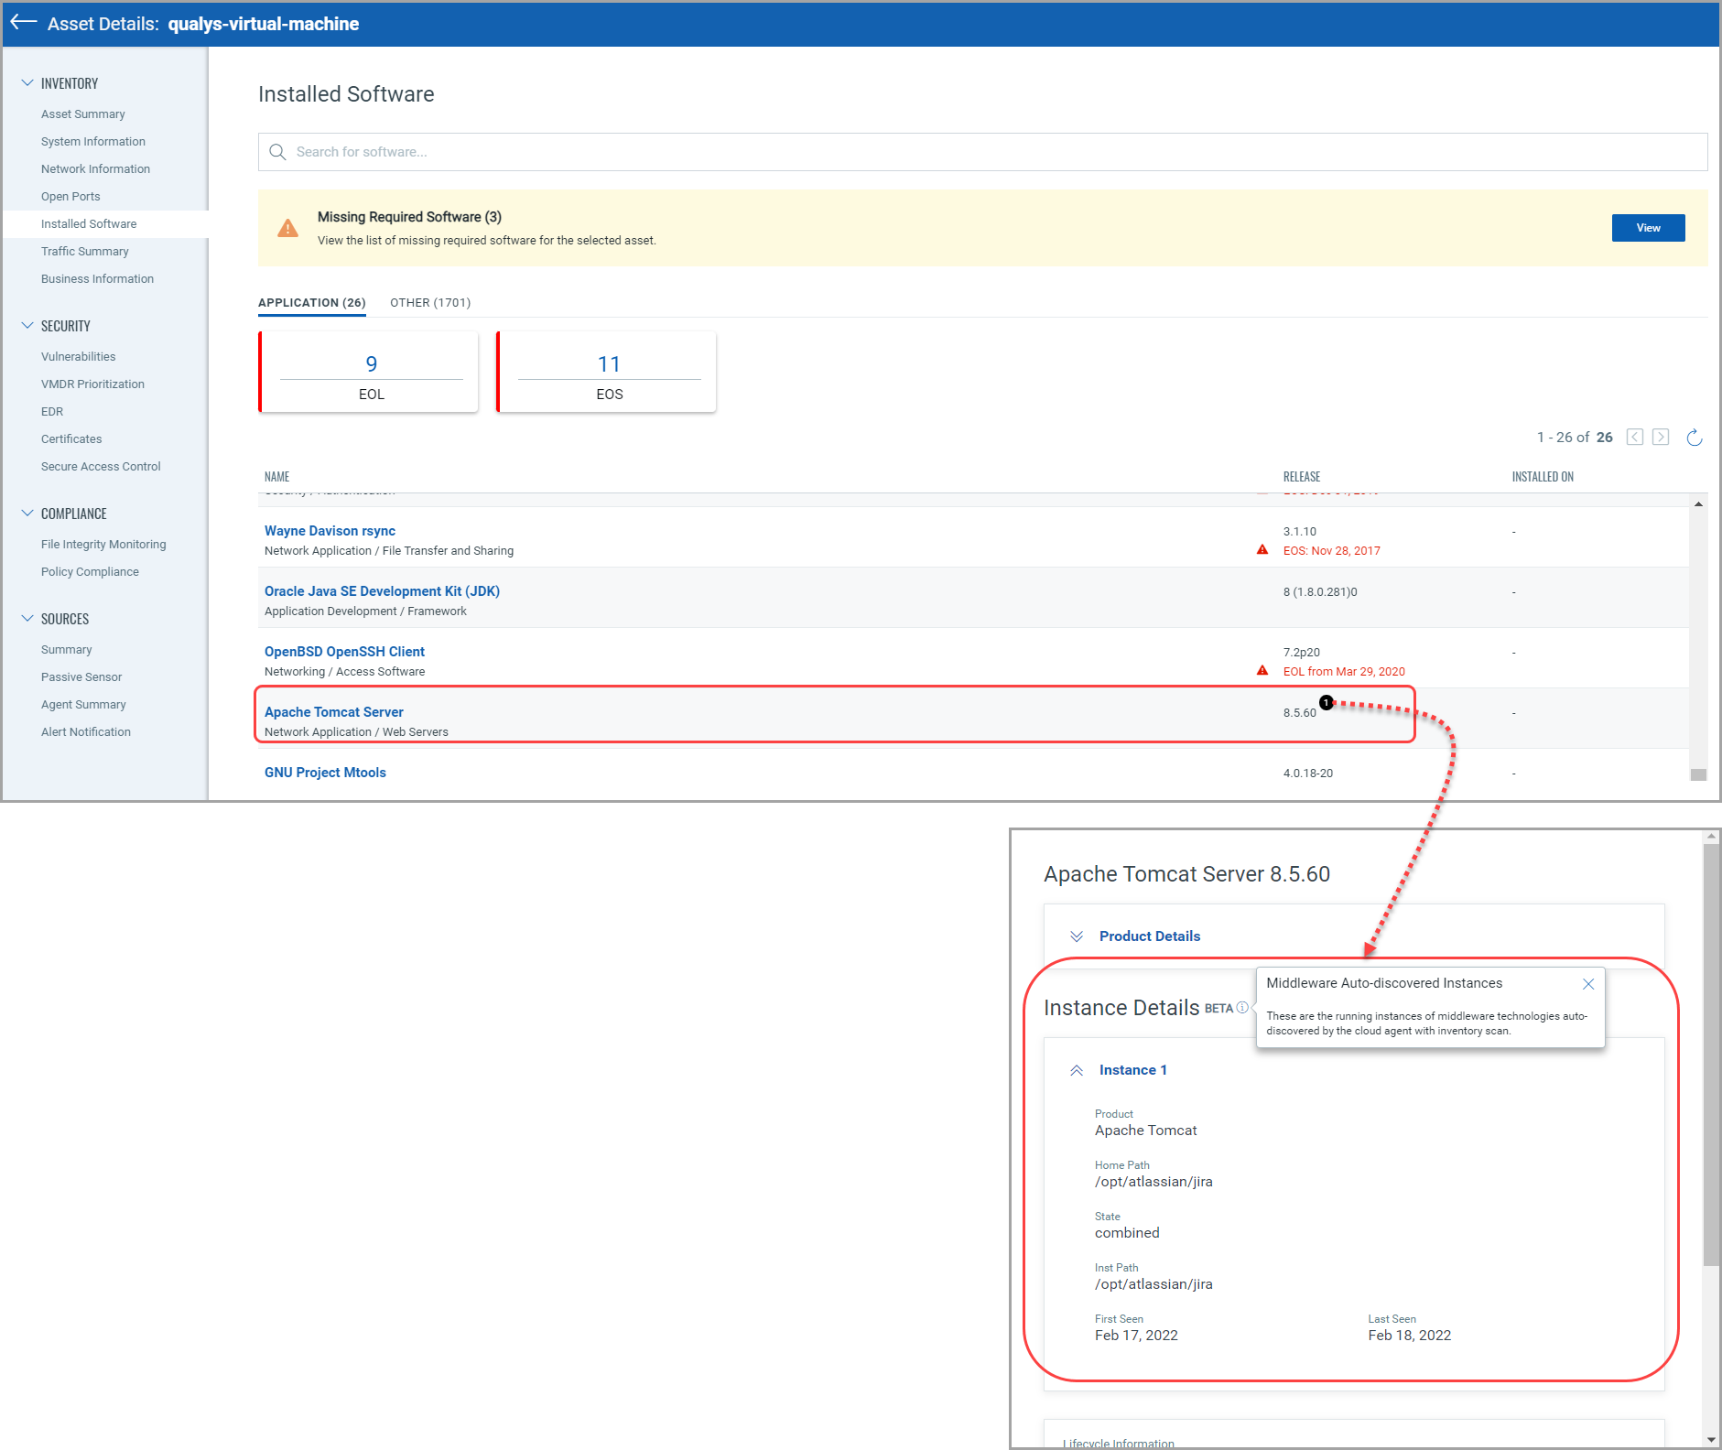The image size is (1722, 1450).
Task: Open Vulnerabilities page
Action: coord(79,357)
